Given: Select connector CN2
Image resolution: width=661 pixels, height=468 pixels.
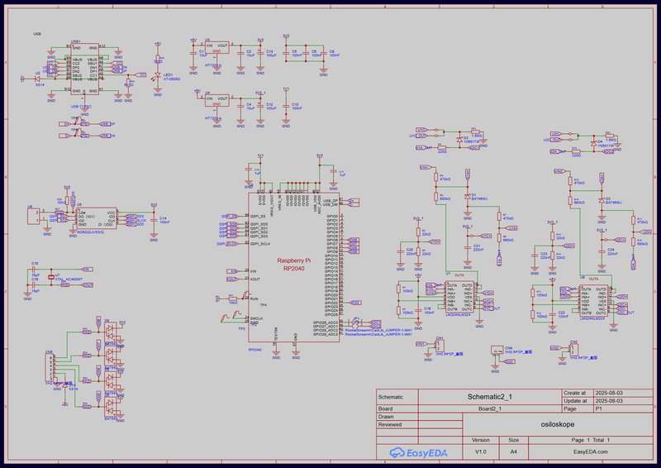Looking at the screenshot, I should point(573,350).
